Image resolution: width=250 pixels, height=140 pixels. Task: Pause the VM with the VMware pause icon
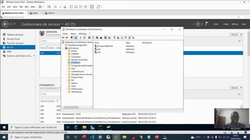[x=40, y=7]
